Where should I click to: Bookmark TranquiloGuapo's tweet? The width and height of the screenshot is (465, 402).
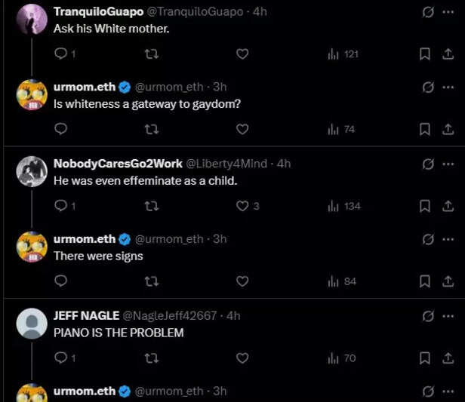(425, 54)
